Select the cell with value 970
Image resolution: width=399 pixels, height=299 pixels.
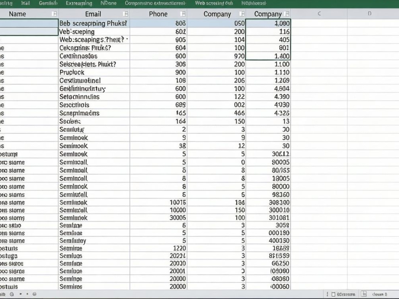click(x=216, y=56)
